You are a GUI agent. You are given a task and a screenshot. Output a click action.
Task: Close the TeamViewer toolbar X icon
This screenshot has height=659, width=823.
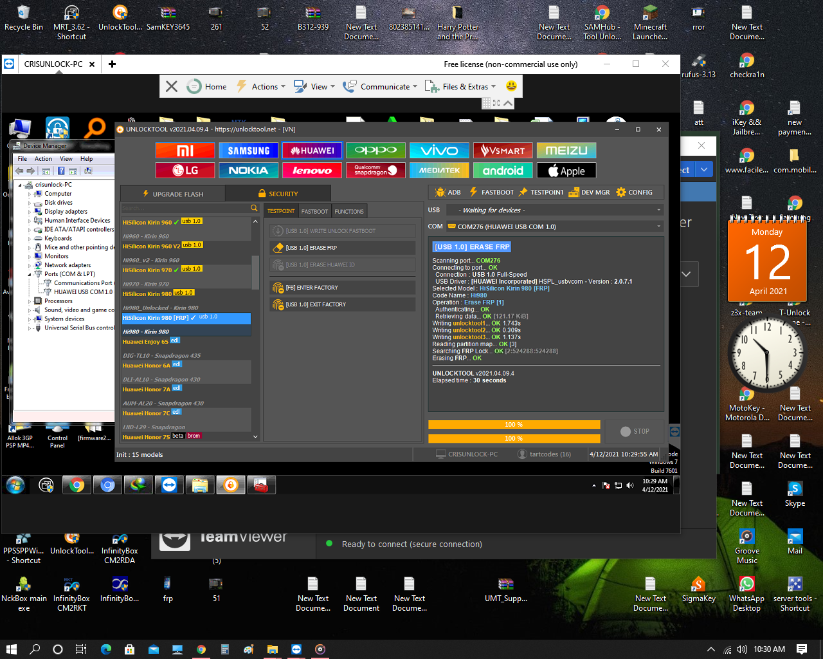(x=172, y=86)
